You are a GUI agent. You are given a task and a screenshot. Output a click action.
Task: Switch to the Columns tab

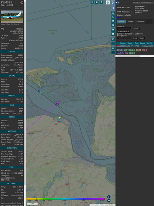click(x=140, y=22)
